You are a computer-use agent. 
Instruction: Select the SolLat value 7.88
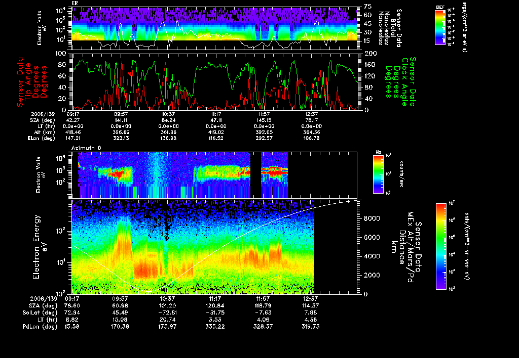pyautogui.click(x=311, y=312)
